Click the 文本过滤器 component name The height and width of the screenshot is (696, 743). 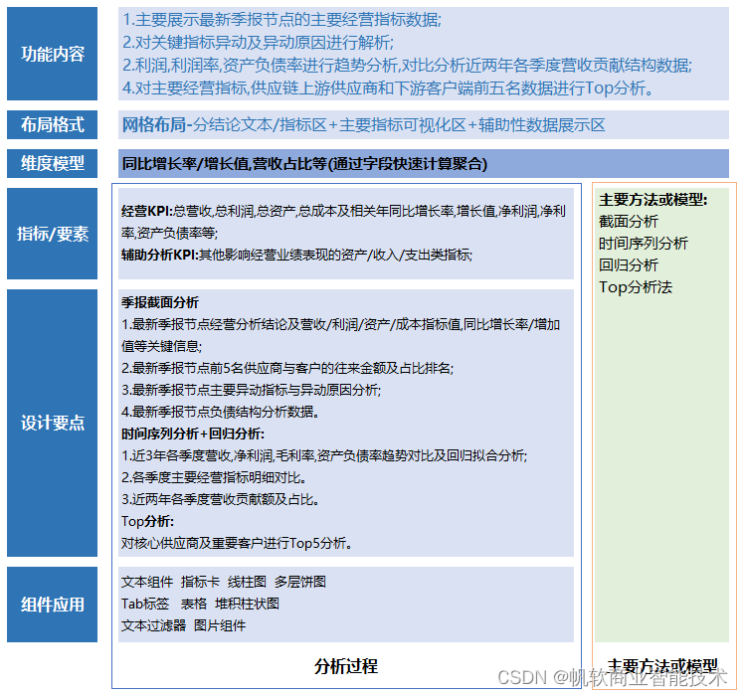point(153,625)
